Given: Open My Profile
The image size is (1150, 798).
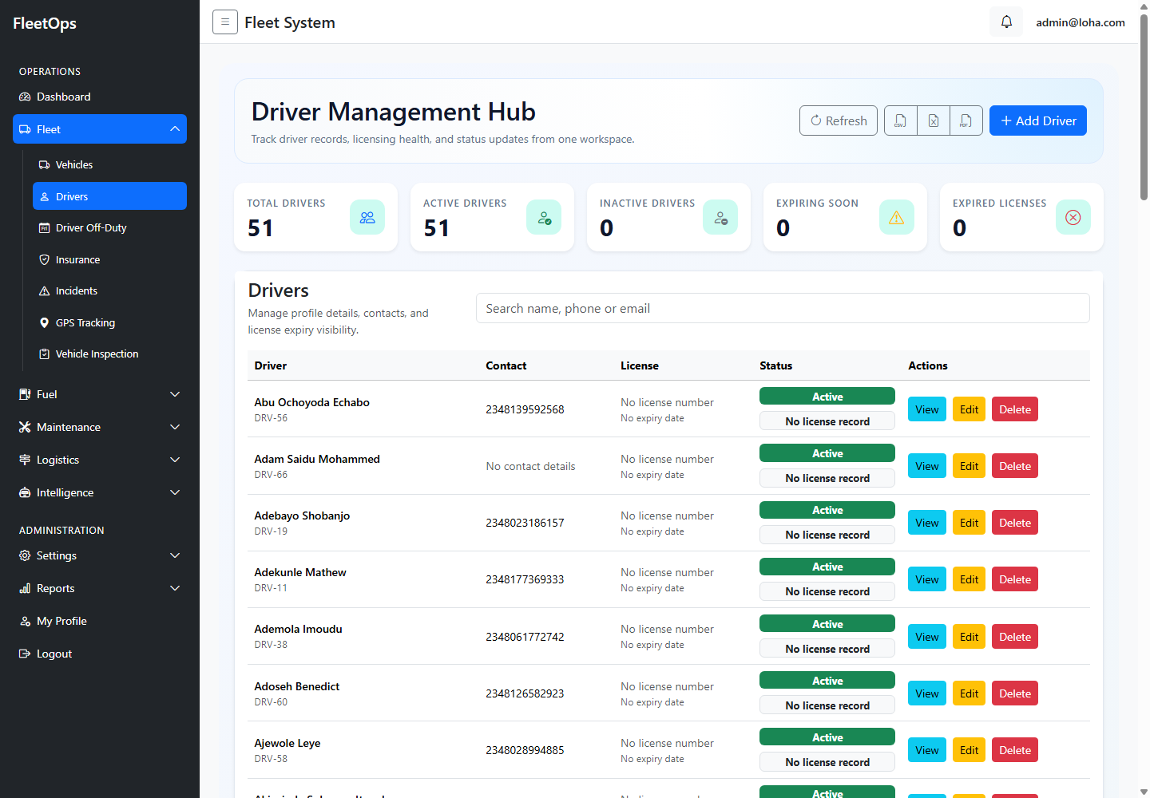Looking at the screenshot, I should pos(100,621).
